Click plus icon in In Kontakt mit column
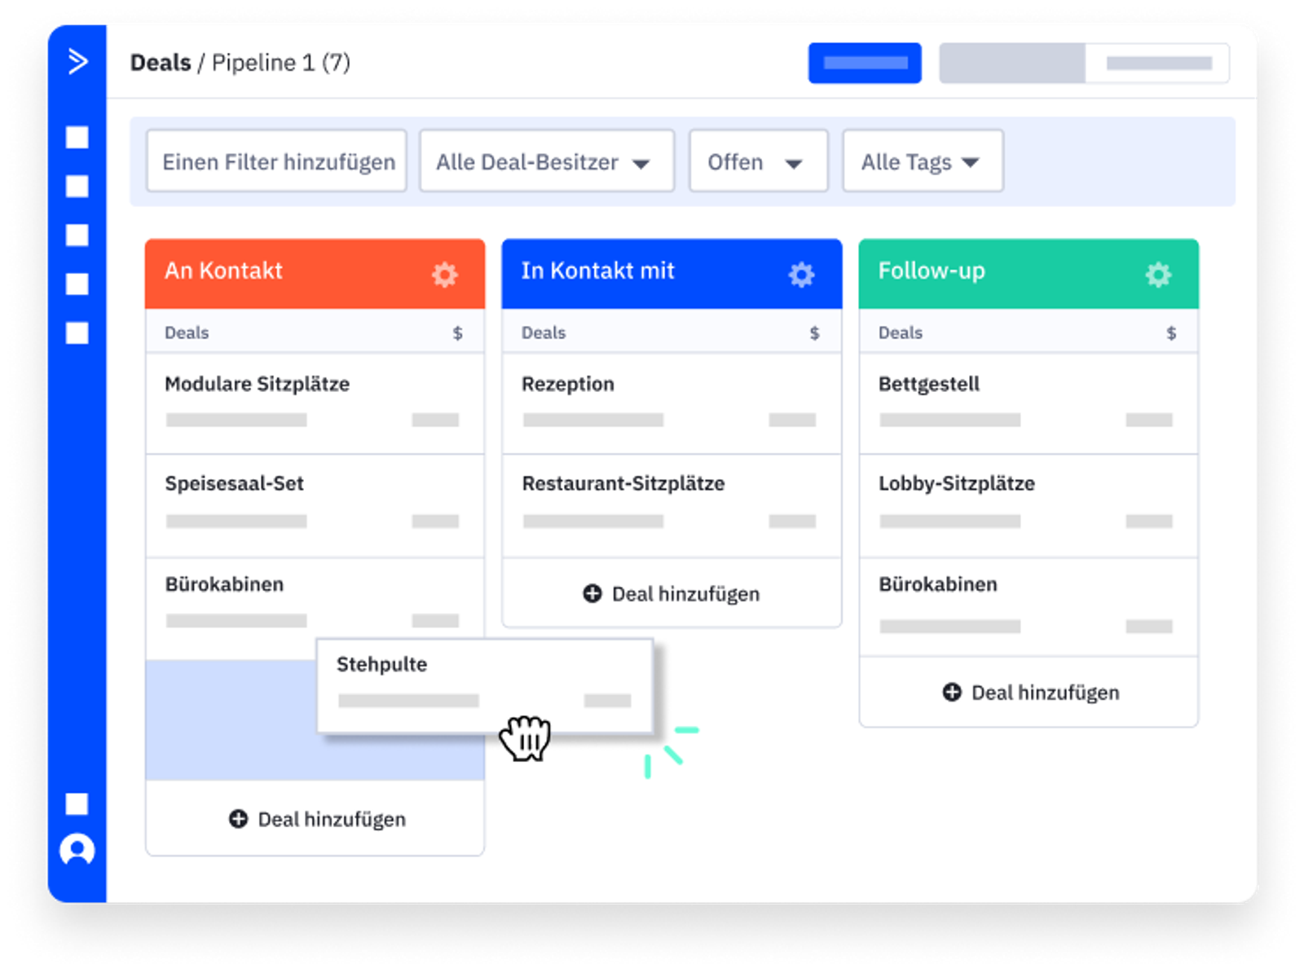Viewport: 1304px width, 973px height. (x=593, y=594)
